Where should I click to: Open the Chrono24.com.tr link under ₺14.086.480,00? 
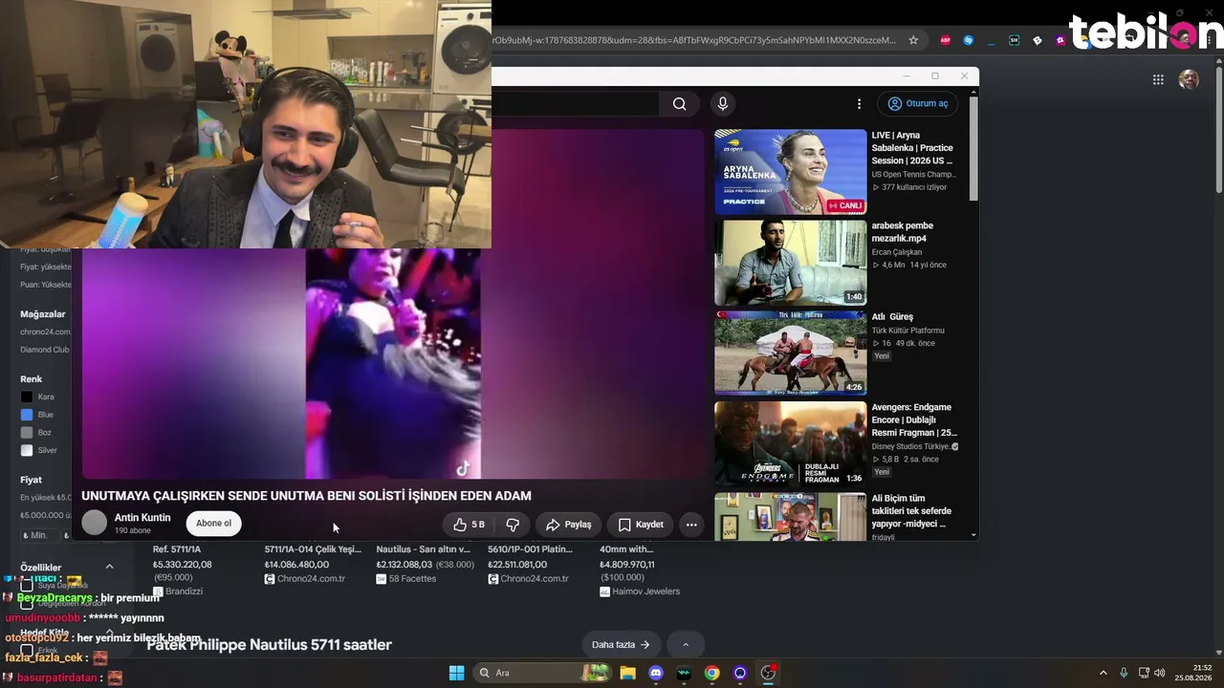click(311, 579)
